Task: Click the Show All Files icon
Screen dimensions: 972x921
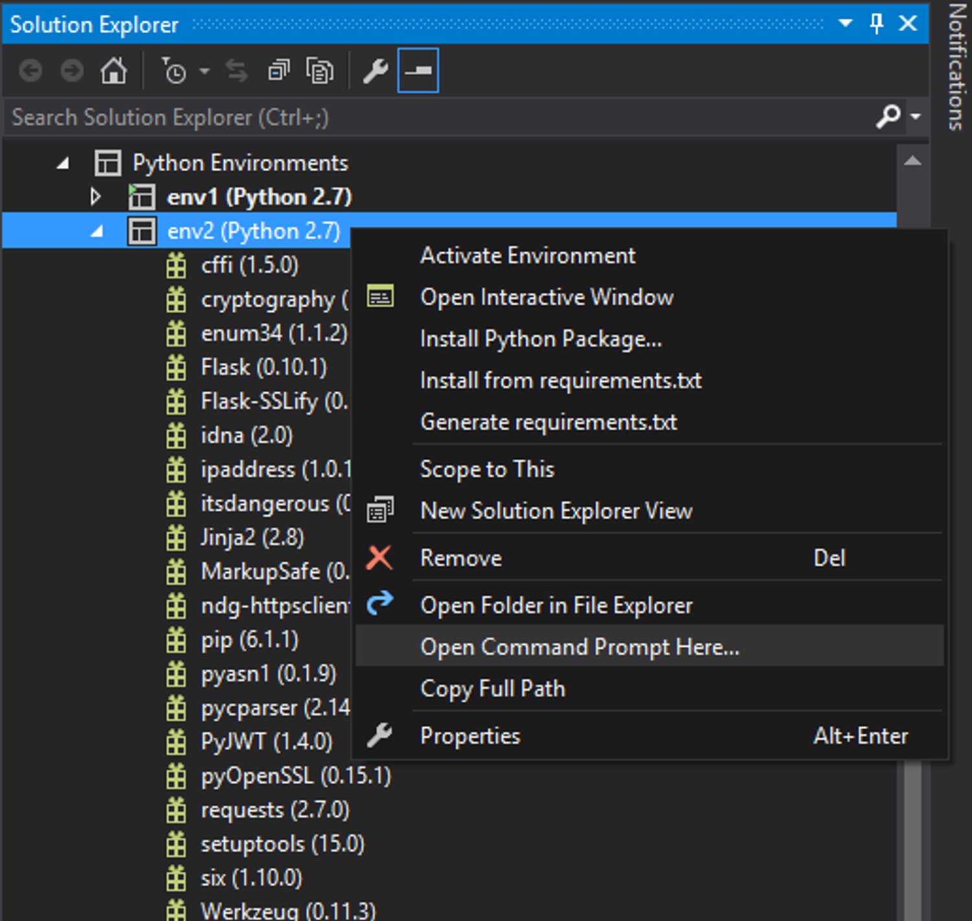Action: coord(318,70)
